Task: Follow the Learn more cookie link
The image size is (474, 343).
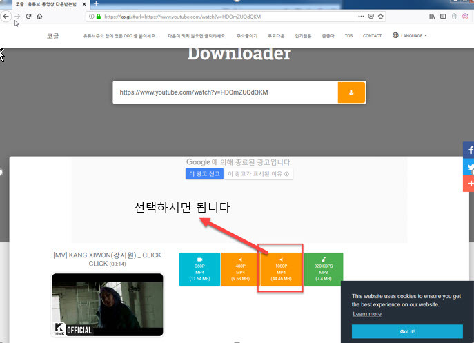Action: pos(367,314)
